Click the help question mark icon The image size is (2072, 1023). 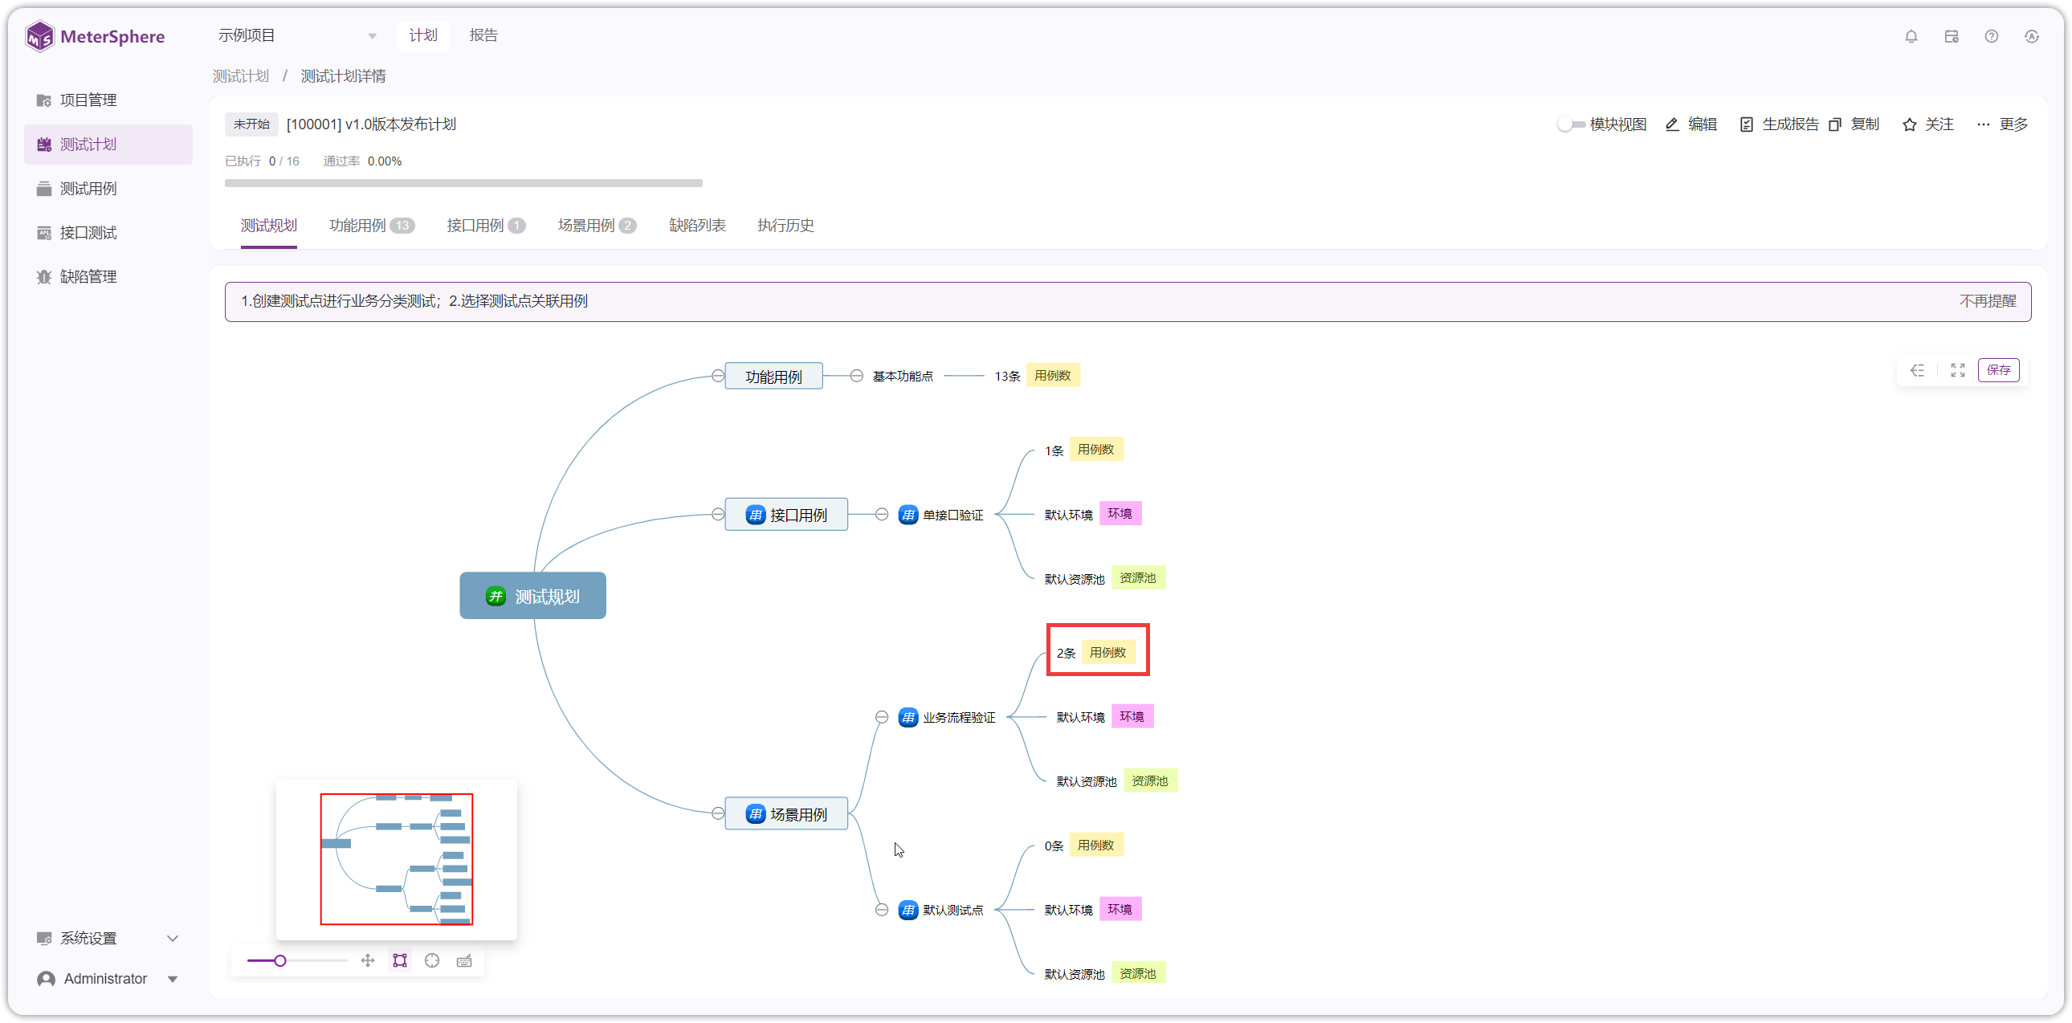tap(1992, 36)
